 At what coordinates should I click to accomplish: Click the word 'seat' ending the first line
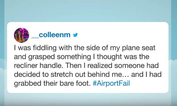tap(148, 48)
